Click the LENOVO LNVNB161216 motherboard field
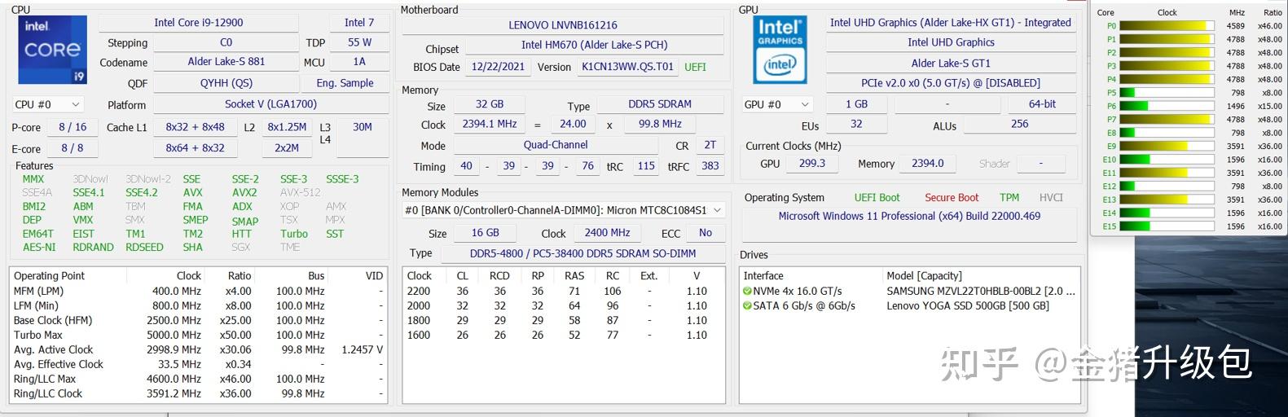The height and width of the screenshot is (417, 1288). point(563,25)
